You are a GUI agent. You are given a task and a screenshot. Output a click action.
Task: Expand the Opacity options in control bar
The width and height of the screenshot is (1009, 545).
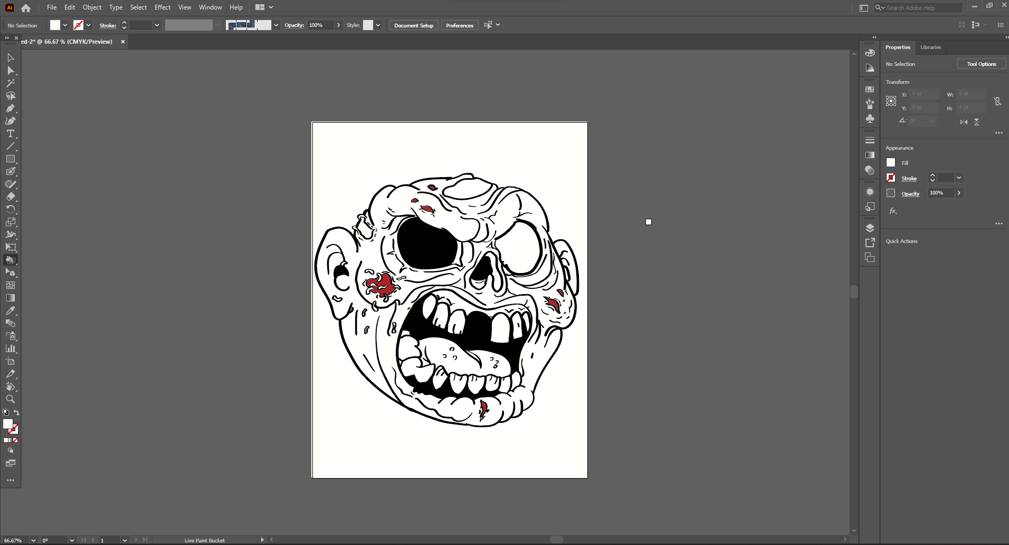pos(339,25)
